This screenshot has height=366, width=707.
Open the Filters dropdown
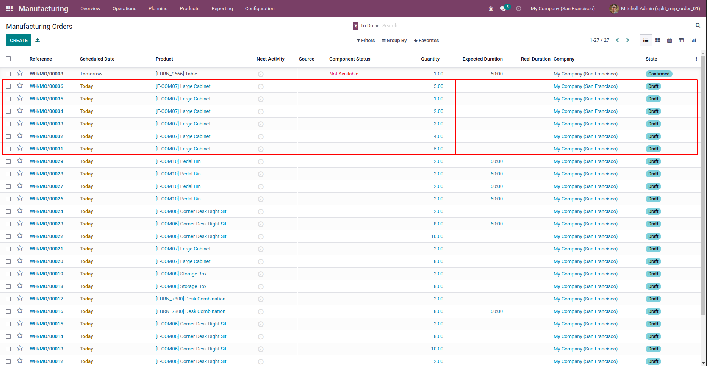pos(366,41)
